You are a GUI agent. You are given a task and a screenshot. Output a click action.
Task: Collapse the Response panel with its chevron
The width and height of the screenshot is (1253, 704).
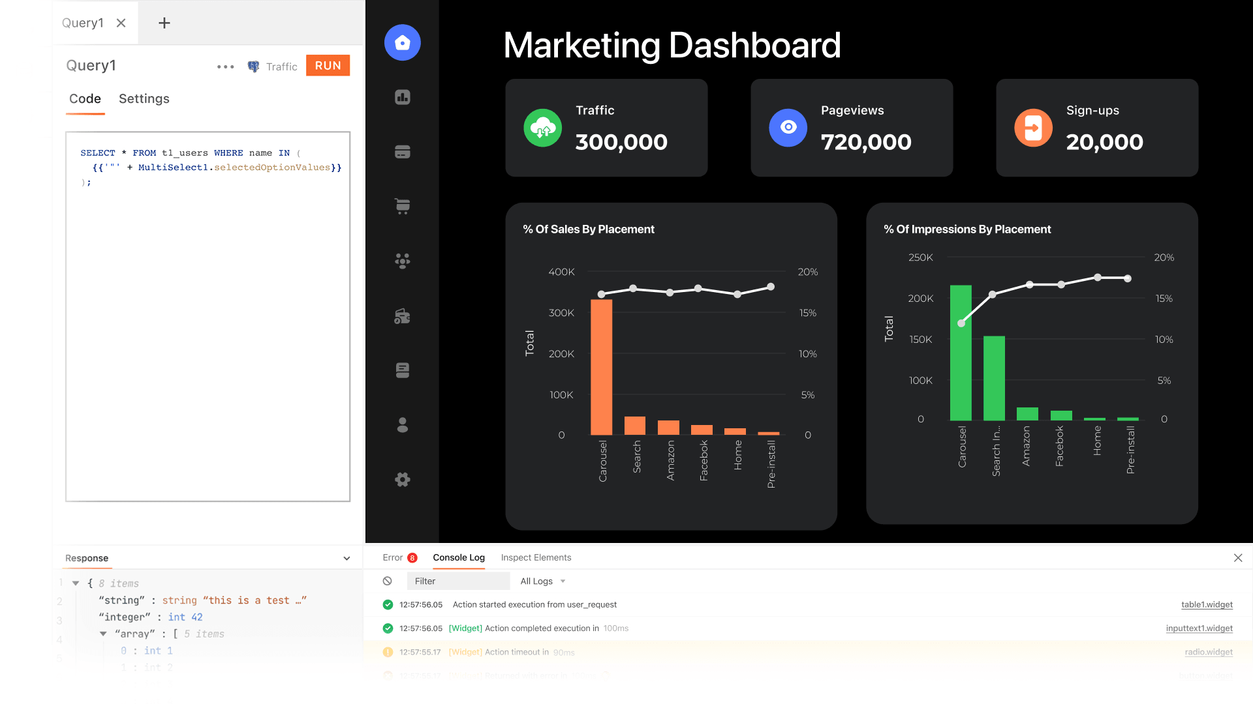(347, 558)
